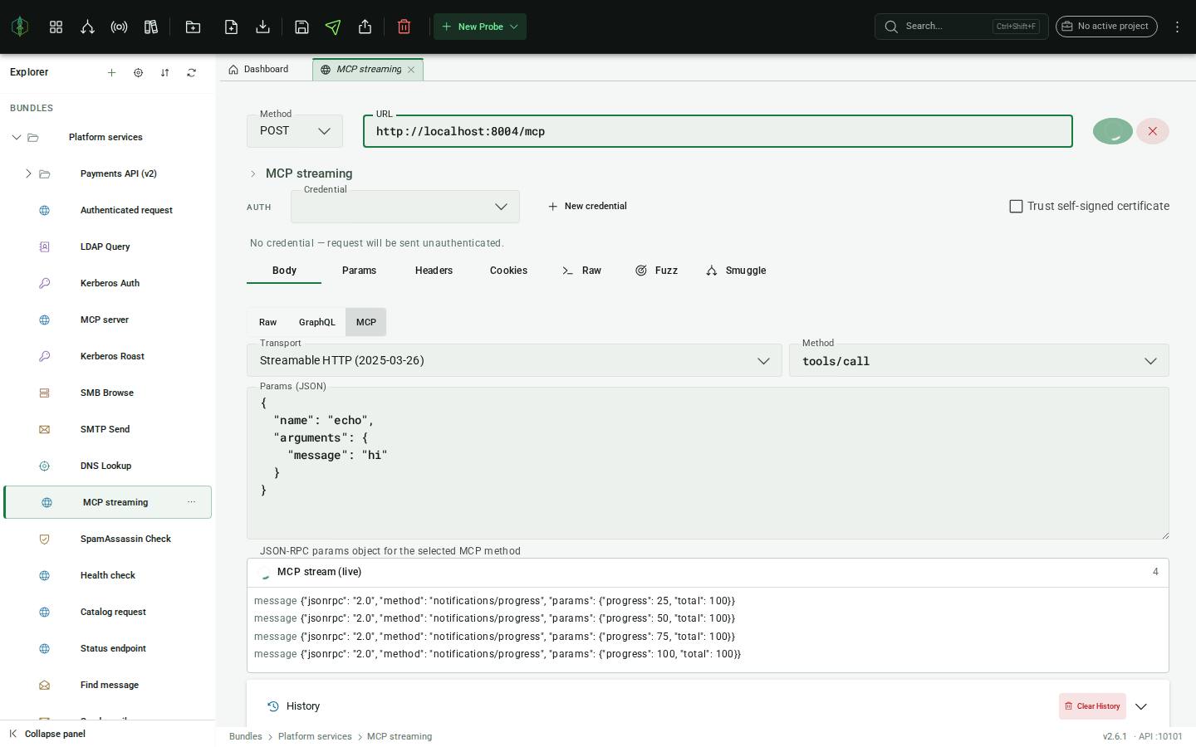
Task: Open the New Probe dropdown
Action: point(480,27)
